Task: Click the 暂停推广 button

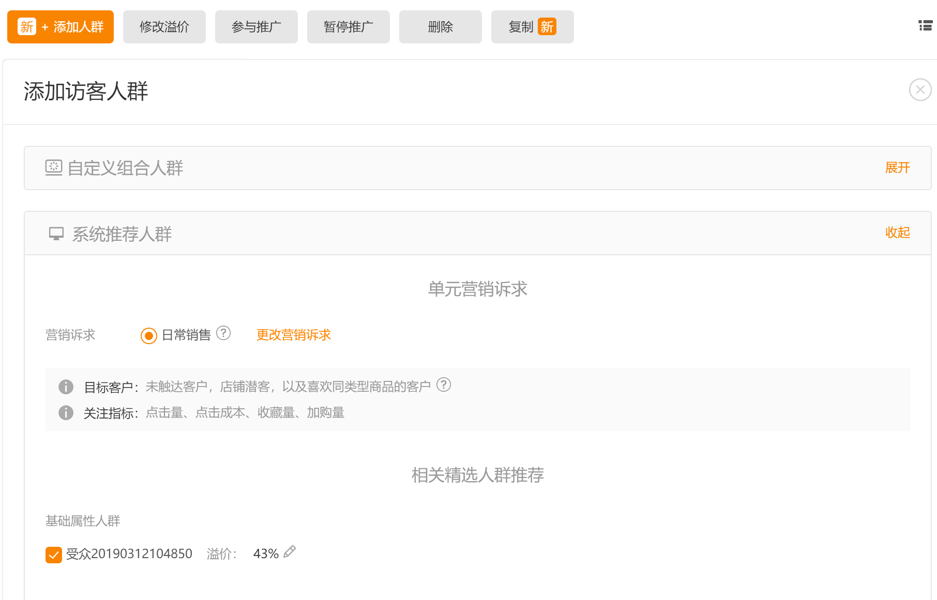Action: [349, 27]
